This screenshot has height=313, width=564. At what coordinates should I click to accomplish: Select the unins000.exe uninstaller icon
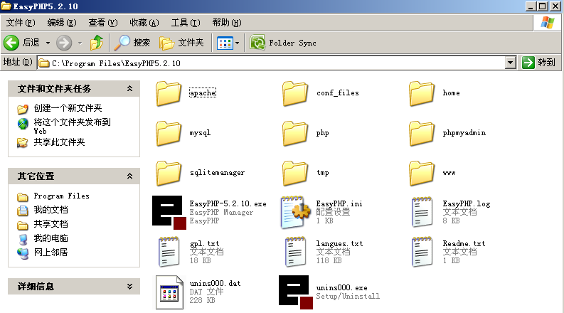click(296, 292)
